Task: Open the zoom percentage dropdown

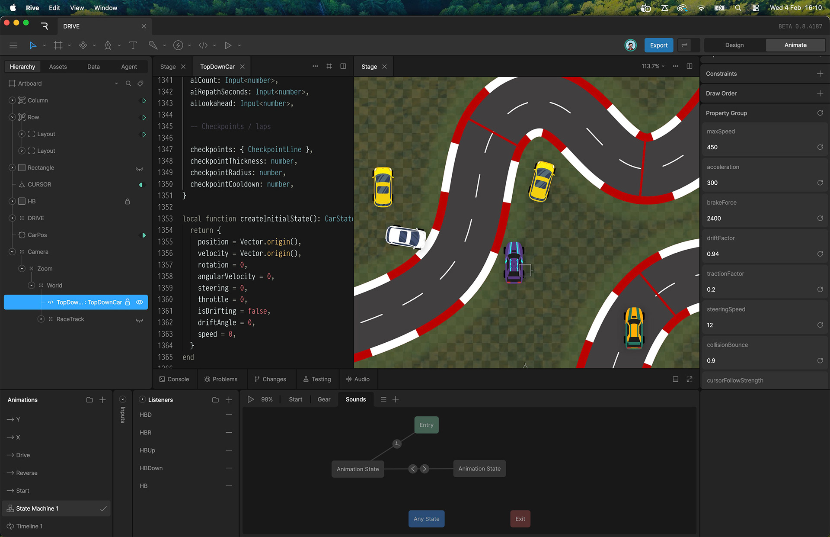Action: [653, 66]
